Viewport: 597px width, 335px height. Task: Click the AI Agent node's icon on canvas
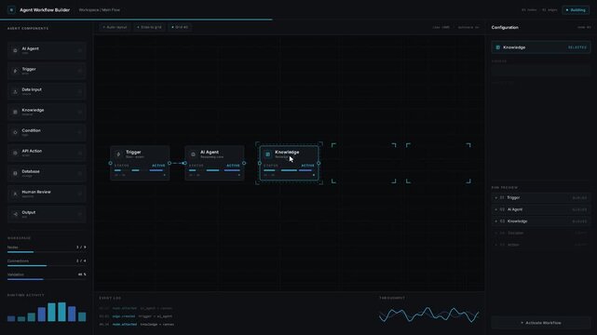tap(193, 154)
